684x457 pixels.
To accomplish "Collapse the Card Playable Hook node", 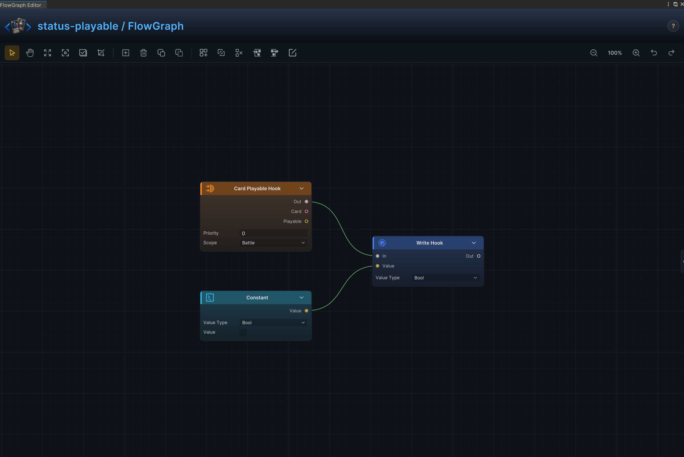I will [x=302, y=189].
